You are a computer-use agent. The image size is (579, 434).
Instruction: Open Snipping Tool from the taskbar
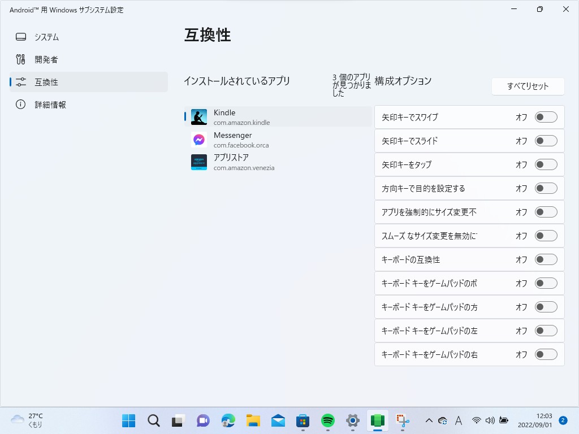pos(401,420)
